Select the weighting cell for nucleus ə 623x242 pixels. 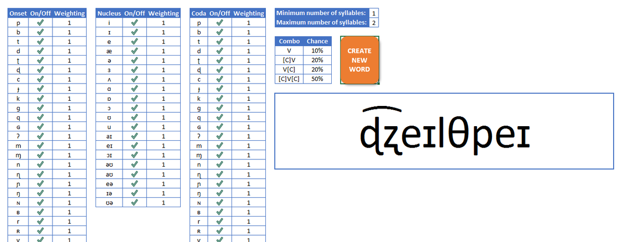tap(164, 61)
